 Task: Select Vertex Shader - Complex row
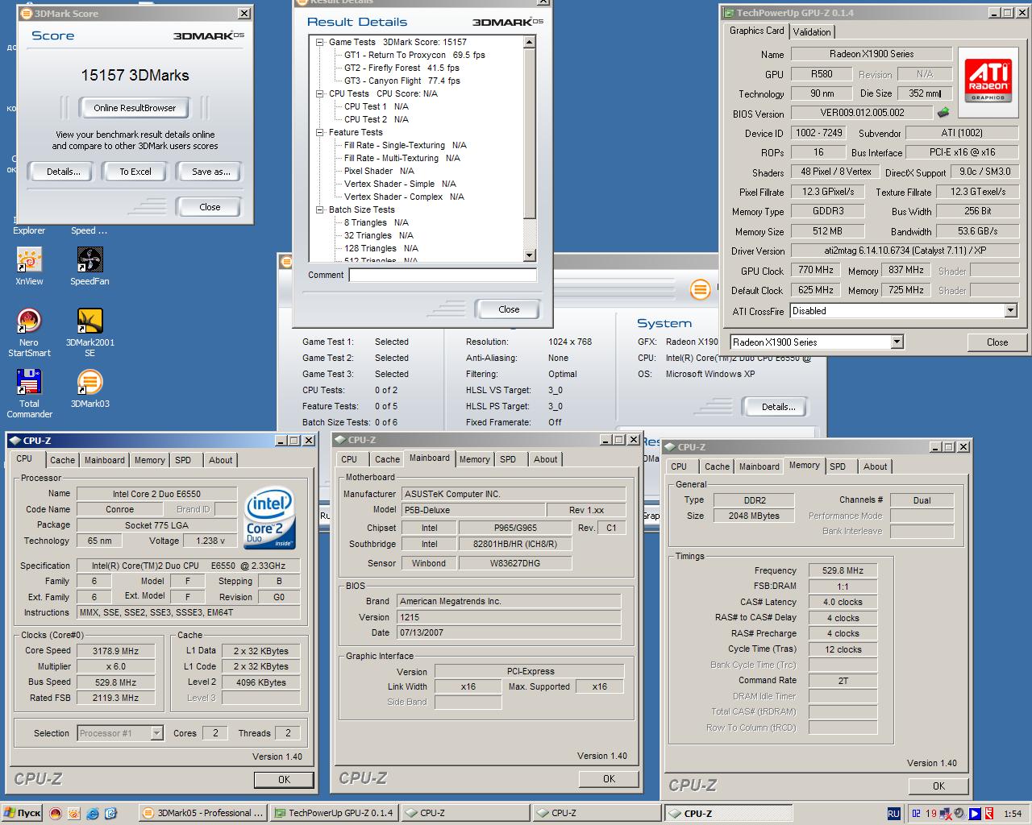click(x=404, y=197)
